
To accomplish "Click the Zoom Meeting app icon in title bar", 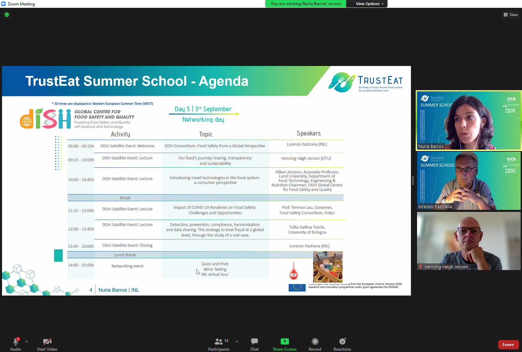I will (x=3, y=4).
